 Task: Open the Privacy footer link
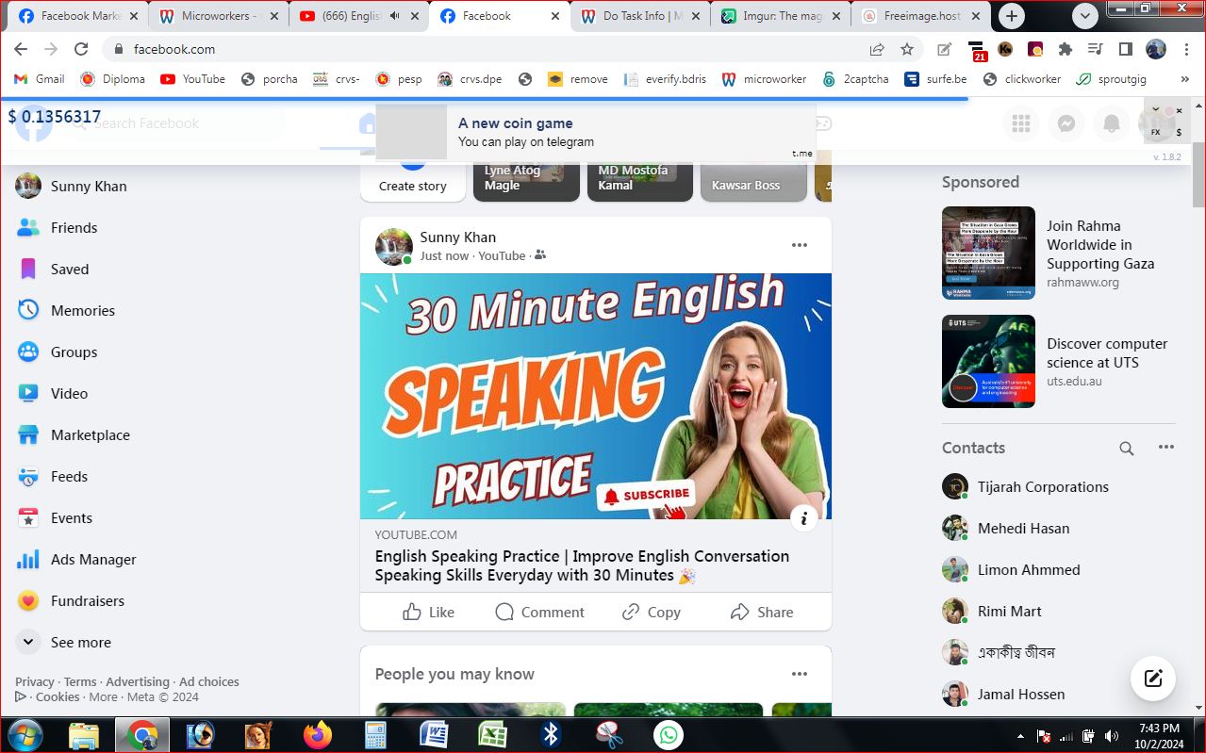[35, 681]
